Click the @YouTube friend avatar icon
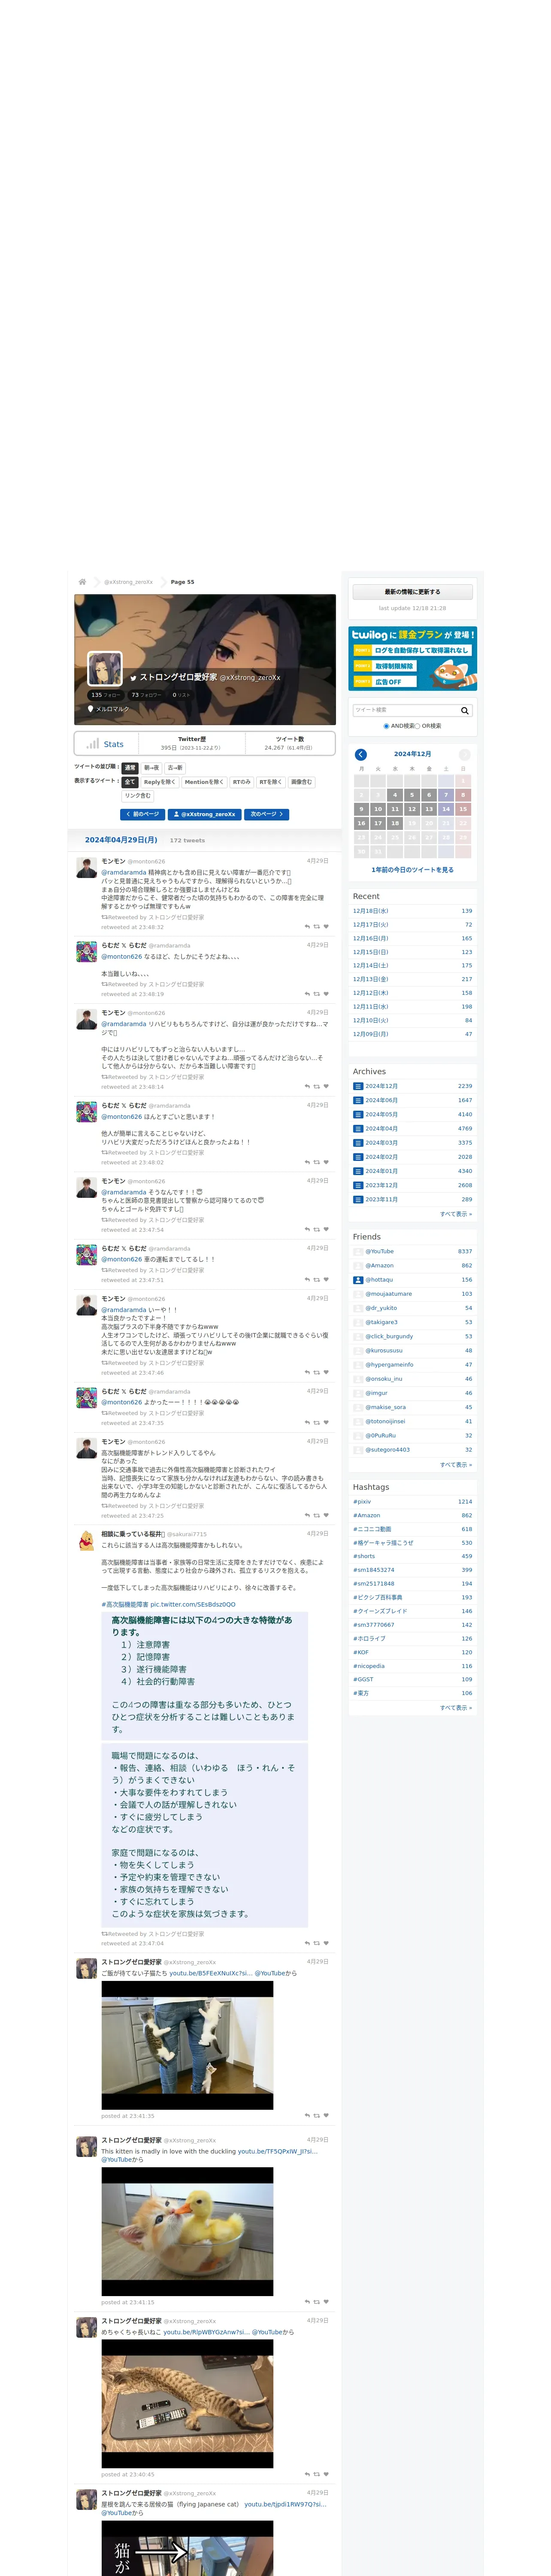551x2576 pixels. coord(358,1251)
